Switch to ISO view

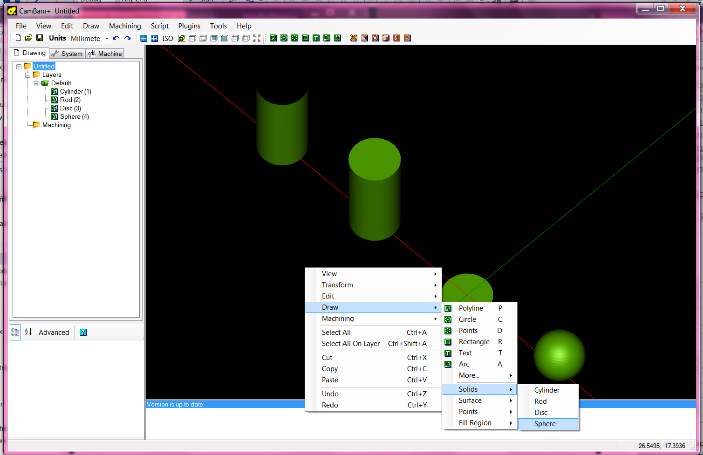(x=168, y=38)
